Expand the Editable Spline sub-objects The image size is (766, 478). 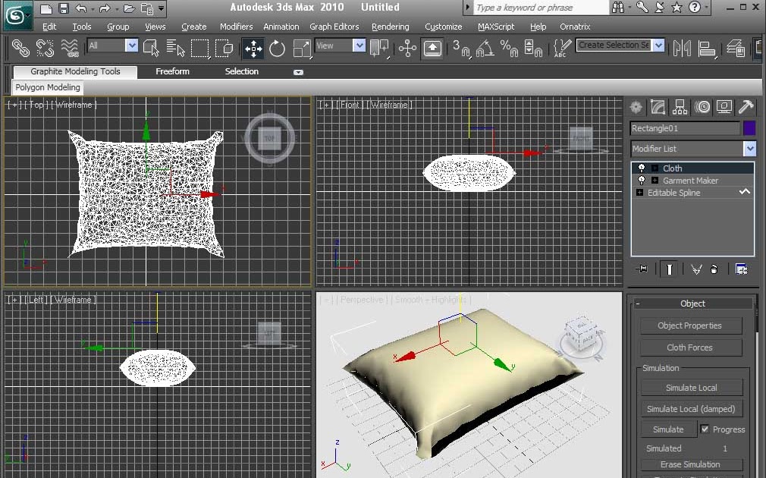[x=639, y=193]
